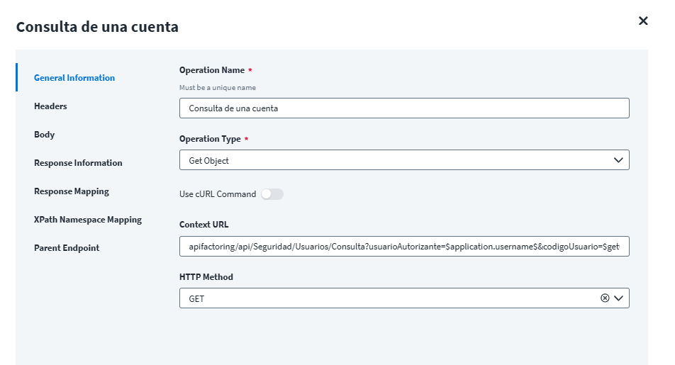Go to the Body section
The width and height of the screenshot is (675, 365).
pyautogui.click(x=45, y=135)
